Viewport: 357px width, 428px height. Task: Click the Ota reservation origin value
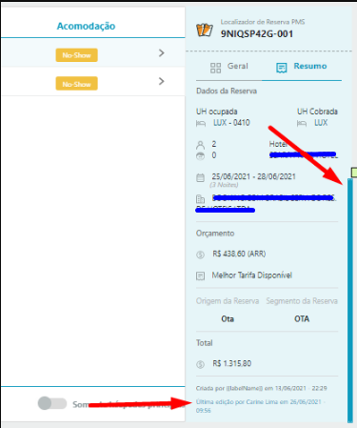coord(228,319)
